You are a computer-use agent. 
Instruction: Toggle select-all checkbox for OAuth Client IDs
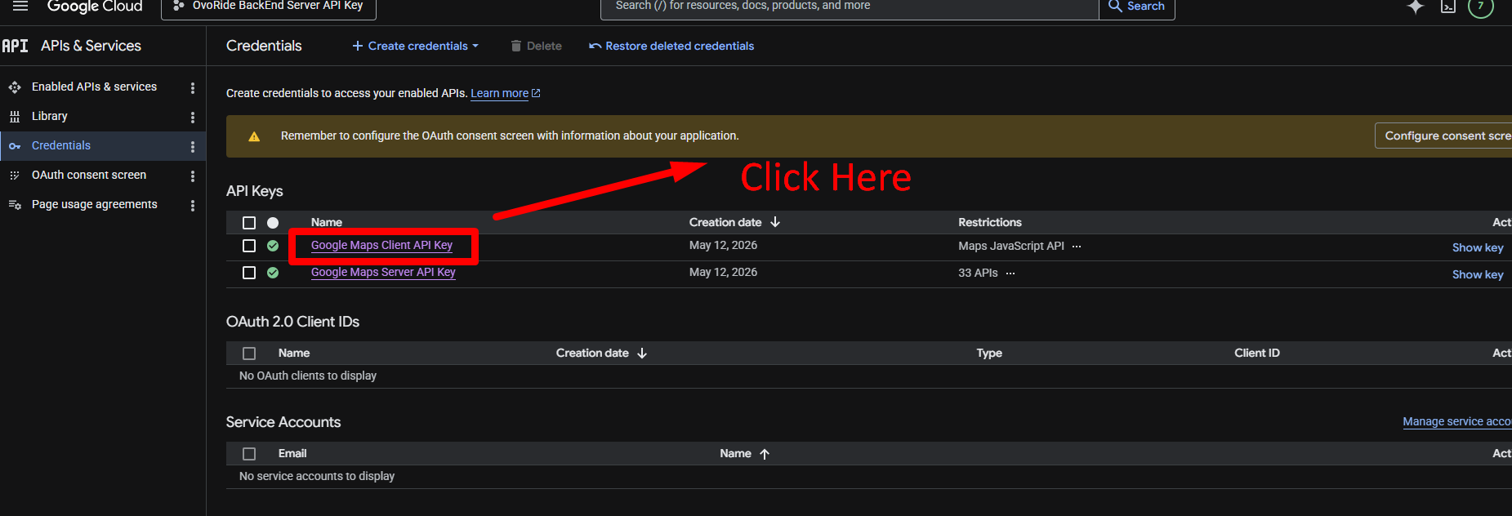point(249,354)
